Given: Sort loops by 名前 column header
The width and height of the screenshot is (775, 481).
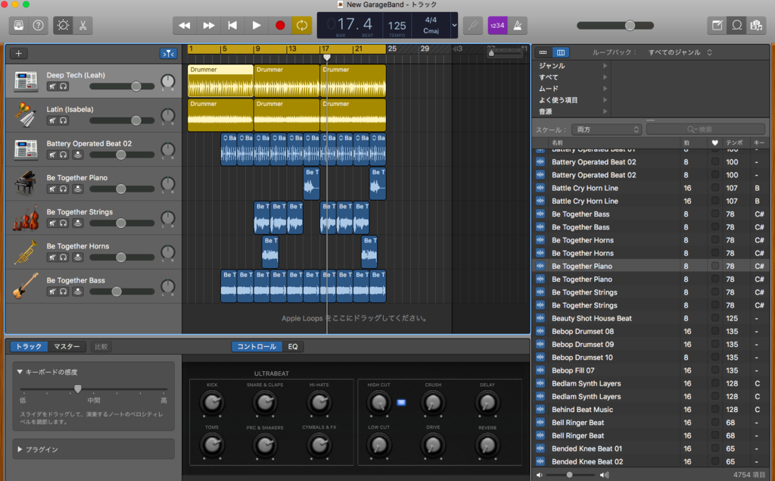Looking at the screenshot, I should click(557, 142).
